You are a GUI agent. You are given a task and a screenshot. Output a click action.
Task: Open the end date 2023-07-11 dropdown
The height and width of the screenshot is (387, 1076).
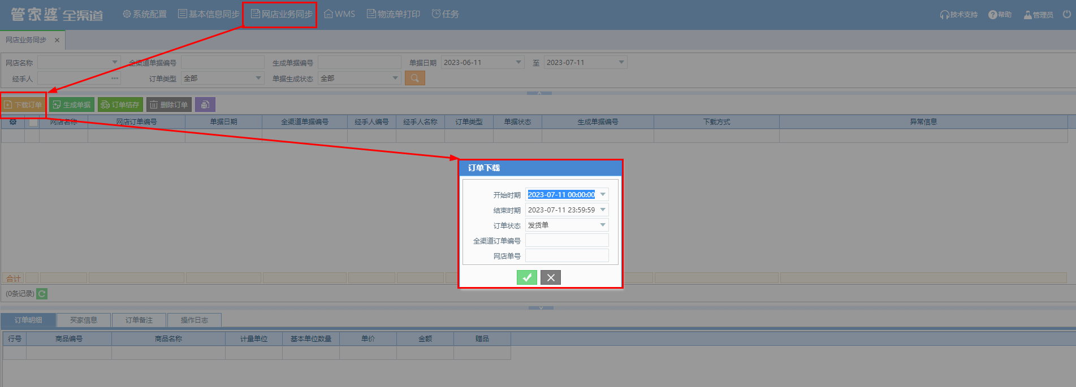click(621, 62)
